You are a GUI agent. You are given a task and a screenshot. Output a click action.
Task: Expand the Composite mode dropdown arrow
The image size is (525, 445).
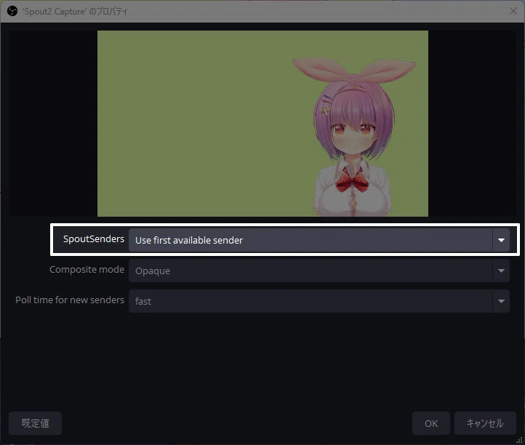[501, 270]
